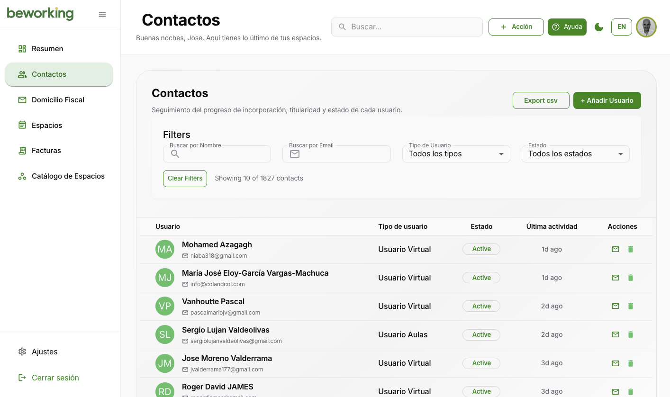
Task: Open Espacios calendar icon in sidebar
Action: [x=22, y=125]
